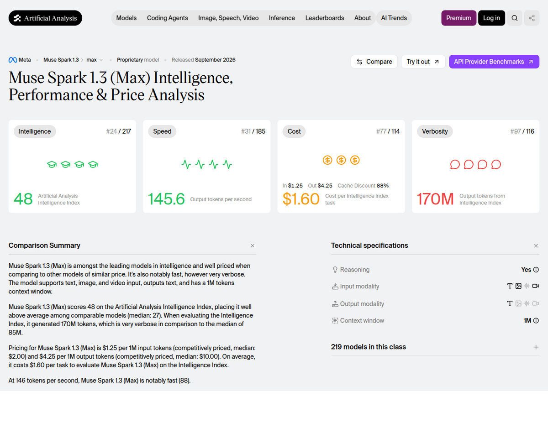Go to Artificial Analysis home logo
This screenshot has width=548, height=428.
pyautogui.click(x=46, y=18)
